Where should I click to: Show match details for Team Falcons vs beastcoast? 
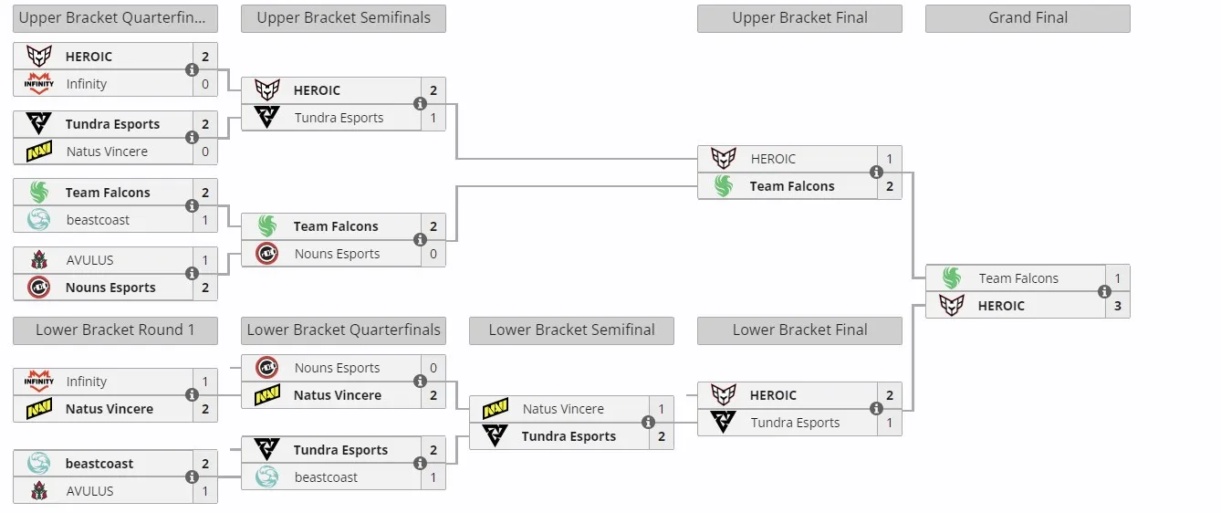pyautogui.click(x=192, y=206)
